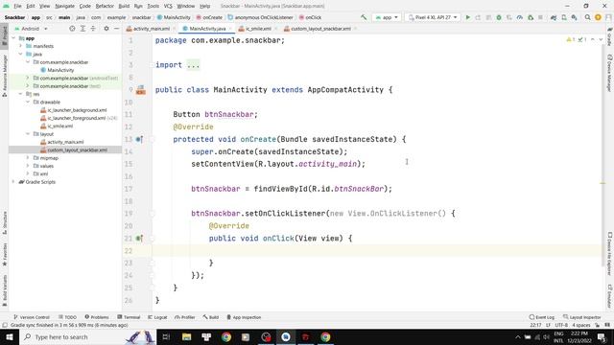614x345 pixels.
Task: Open the Version Control tool window
Action: [x=32, y=317]
